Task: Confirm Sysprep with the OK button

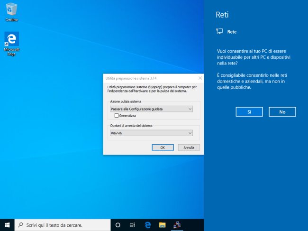Action: coord(163,148)
